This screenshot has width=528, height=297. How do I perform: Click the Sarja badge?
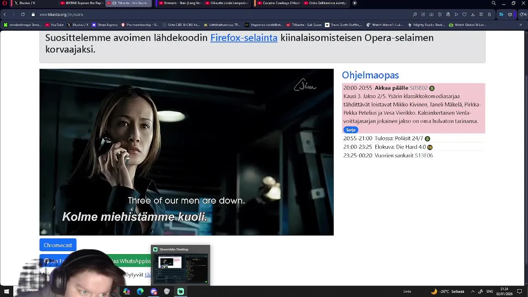click(x=351, y=130)
